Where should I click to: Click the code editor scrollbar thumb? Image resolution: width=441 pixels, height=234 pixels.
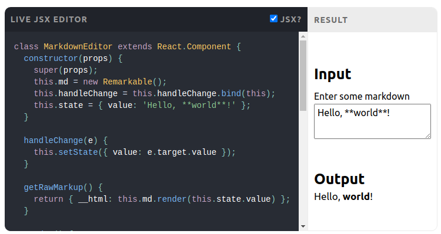pos(303,76)
